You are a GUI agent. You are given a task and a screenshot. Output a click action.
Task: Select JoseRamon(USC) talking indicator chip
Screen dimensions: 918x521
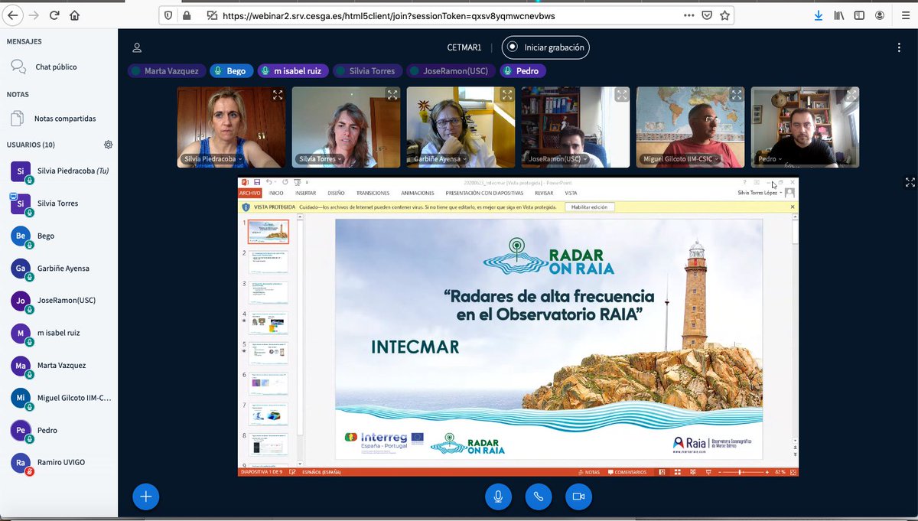[x=451, y=71]
